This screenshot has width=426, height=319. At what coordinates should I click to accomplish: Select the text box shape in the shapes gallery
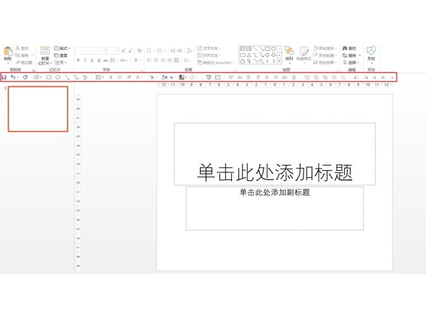coord(243,49)
